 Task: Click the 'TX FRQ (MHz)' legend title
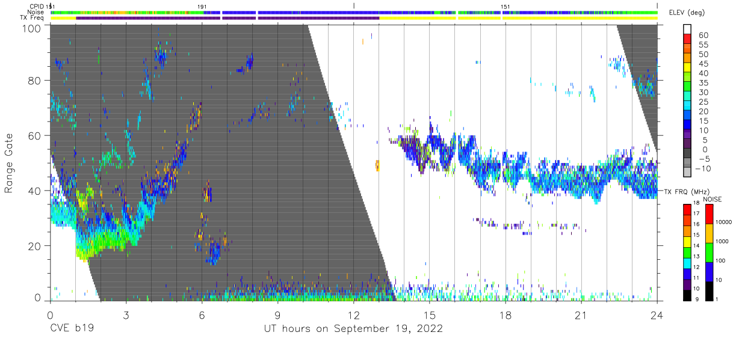[686, 192]
